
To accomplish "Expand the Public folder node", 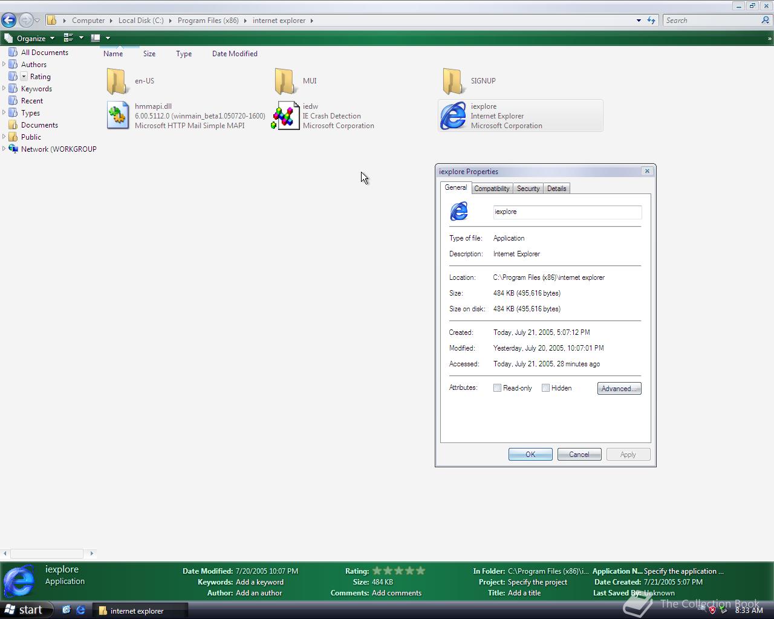I will coord(4,137).
